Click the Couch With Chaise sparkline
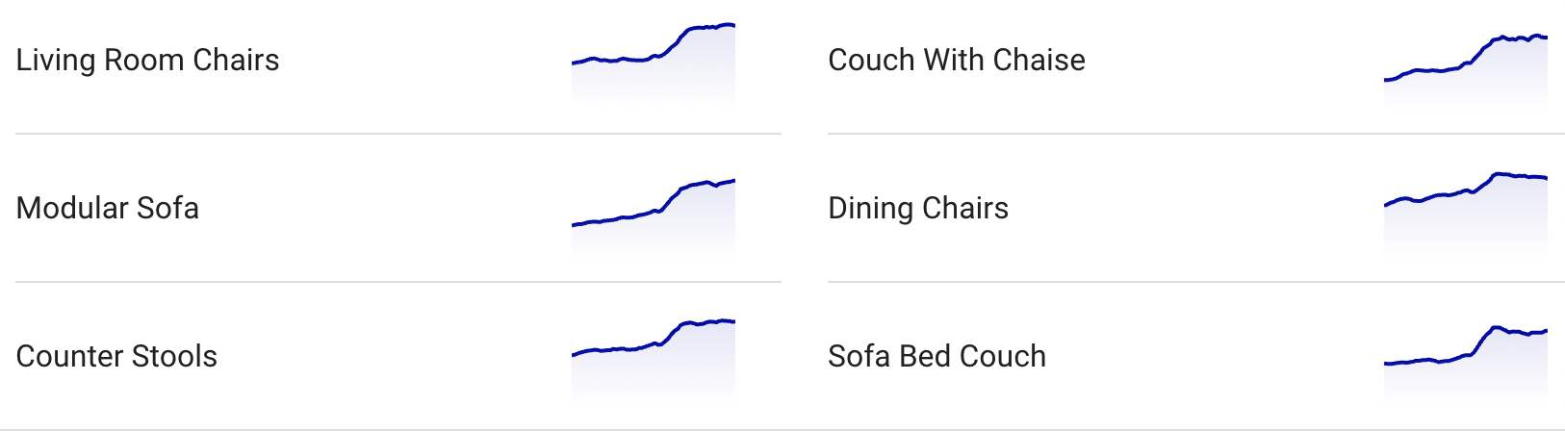Image resolution: width=1565 pixels, height=431 pixels. pyautogui.click(x=1466, y=67)
